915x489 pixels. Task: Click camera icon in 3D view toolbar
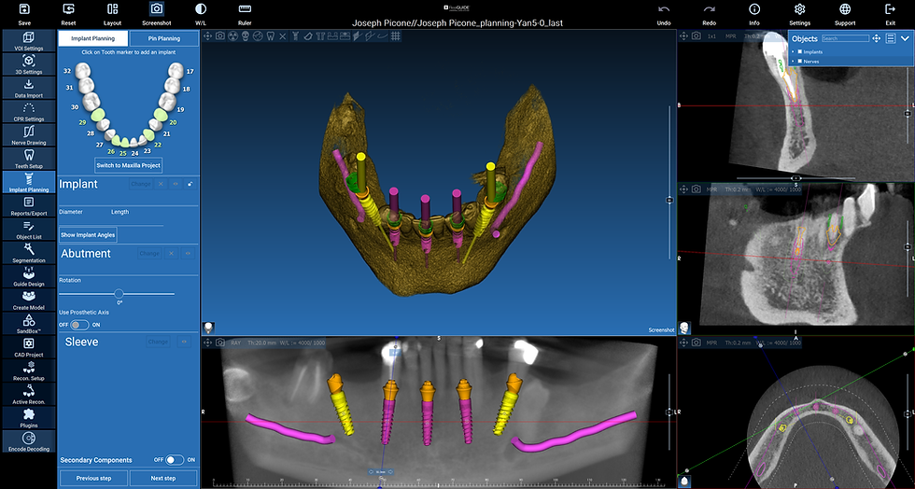click(x=220, y=36)
